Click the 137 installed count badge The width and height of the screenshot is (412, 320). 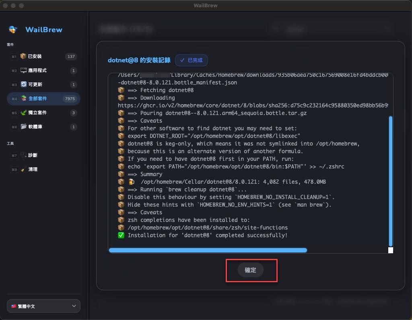[71, 57]
